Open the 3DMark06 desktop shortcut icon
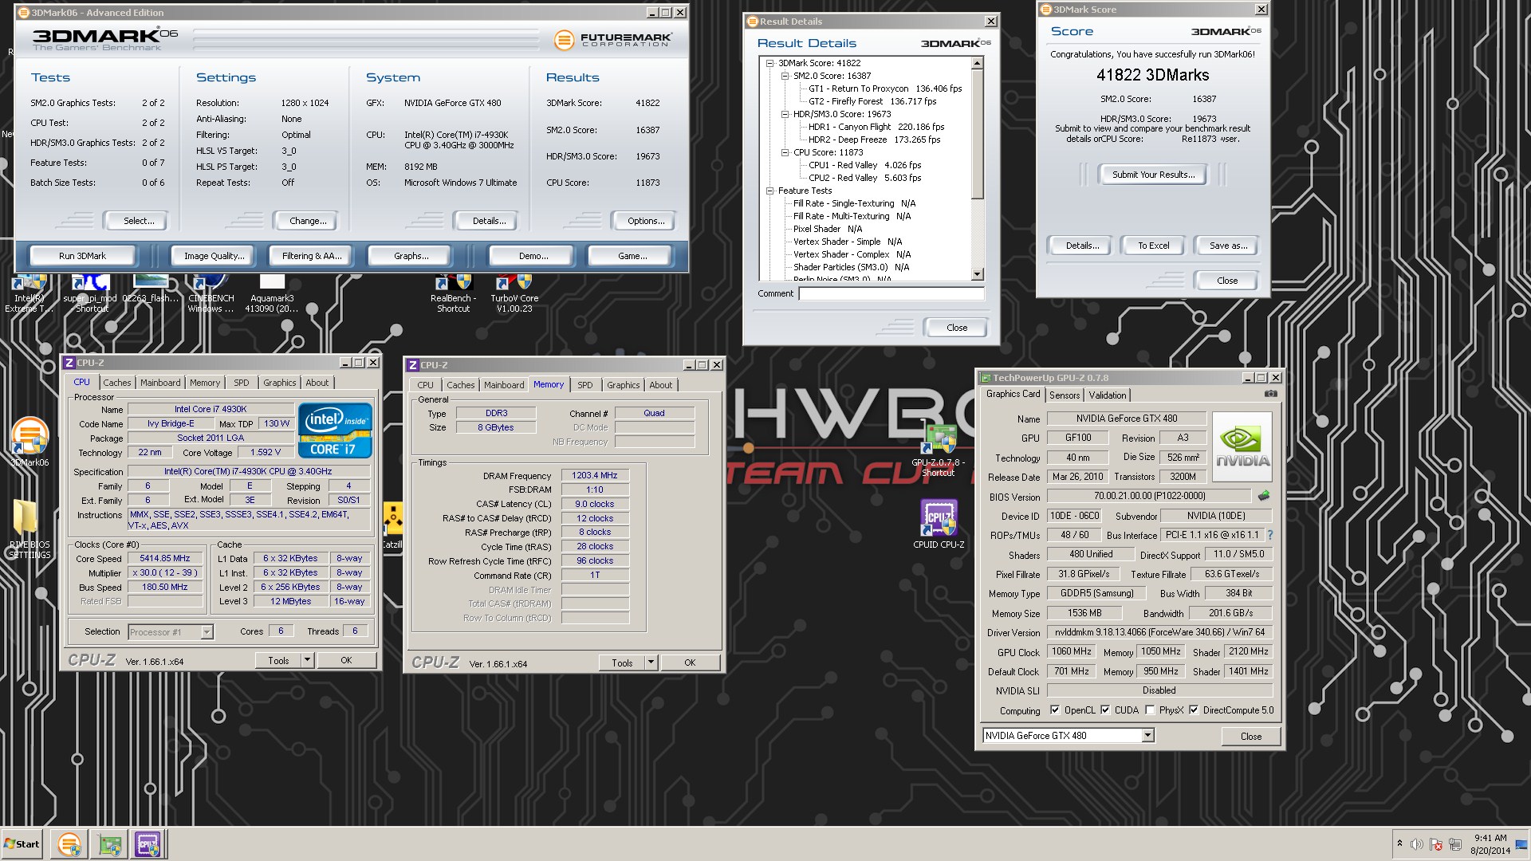The width and height of the screenshot is (1531, 861). [30, 437]
